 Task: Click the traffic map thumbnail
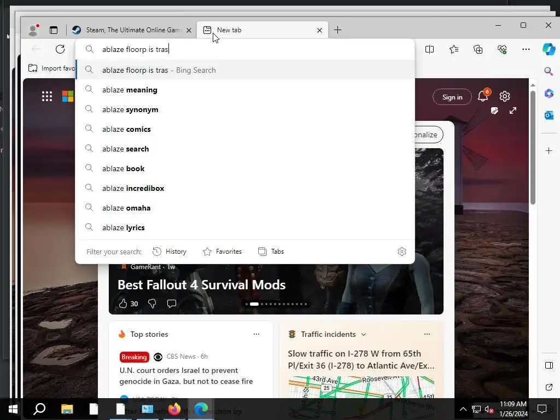(361, 387)
